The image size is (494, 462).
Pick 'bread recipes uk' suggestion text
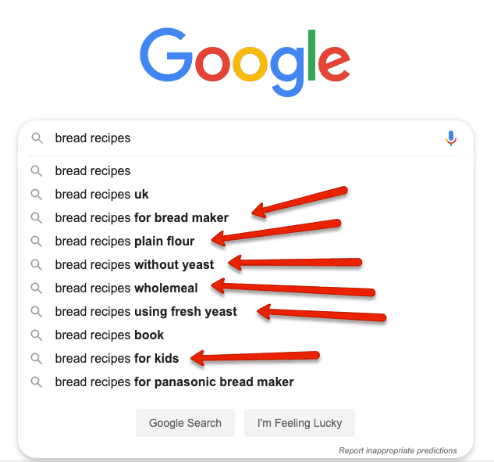(101, 195)
